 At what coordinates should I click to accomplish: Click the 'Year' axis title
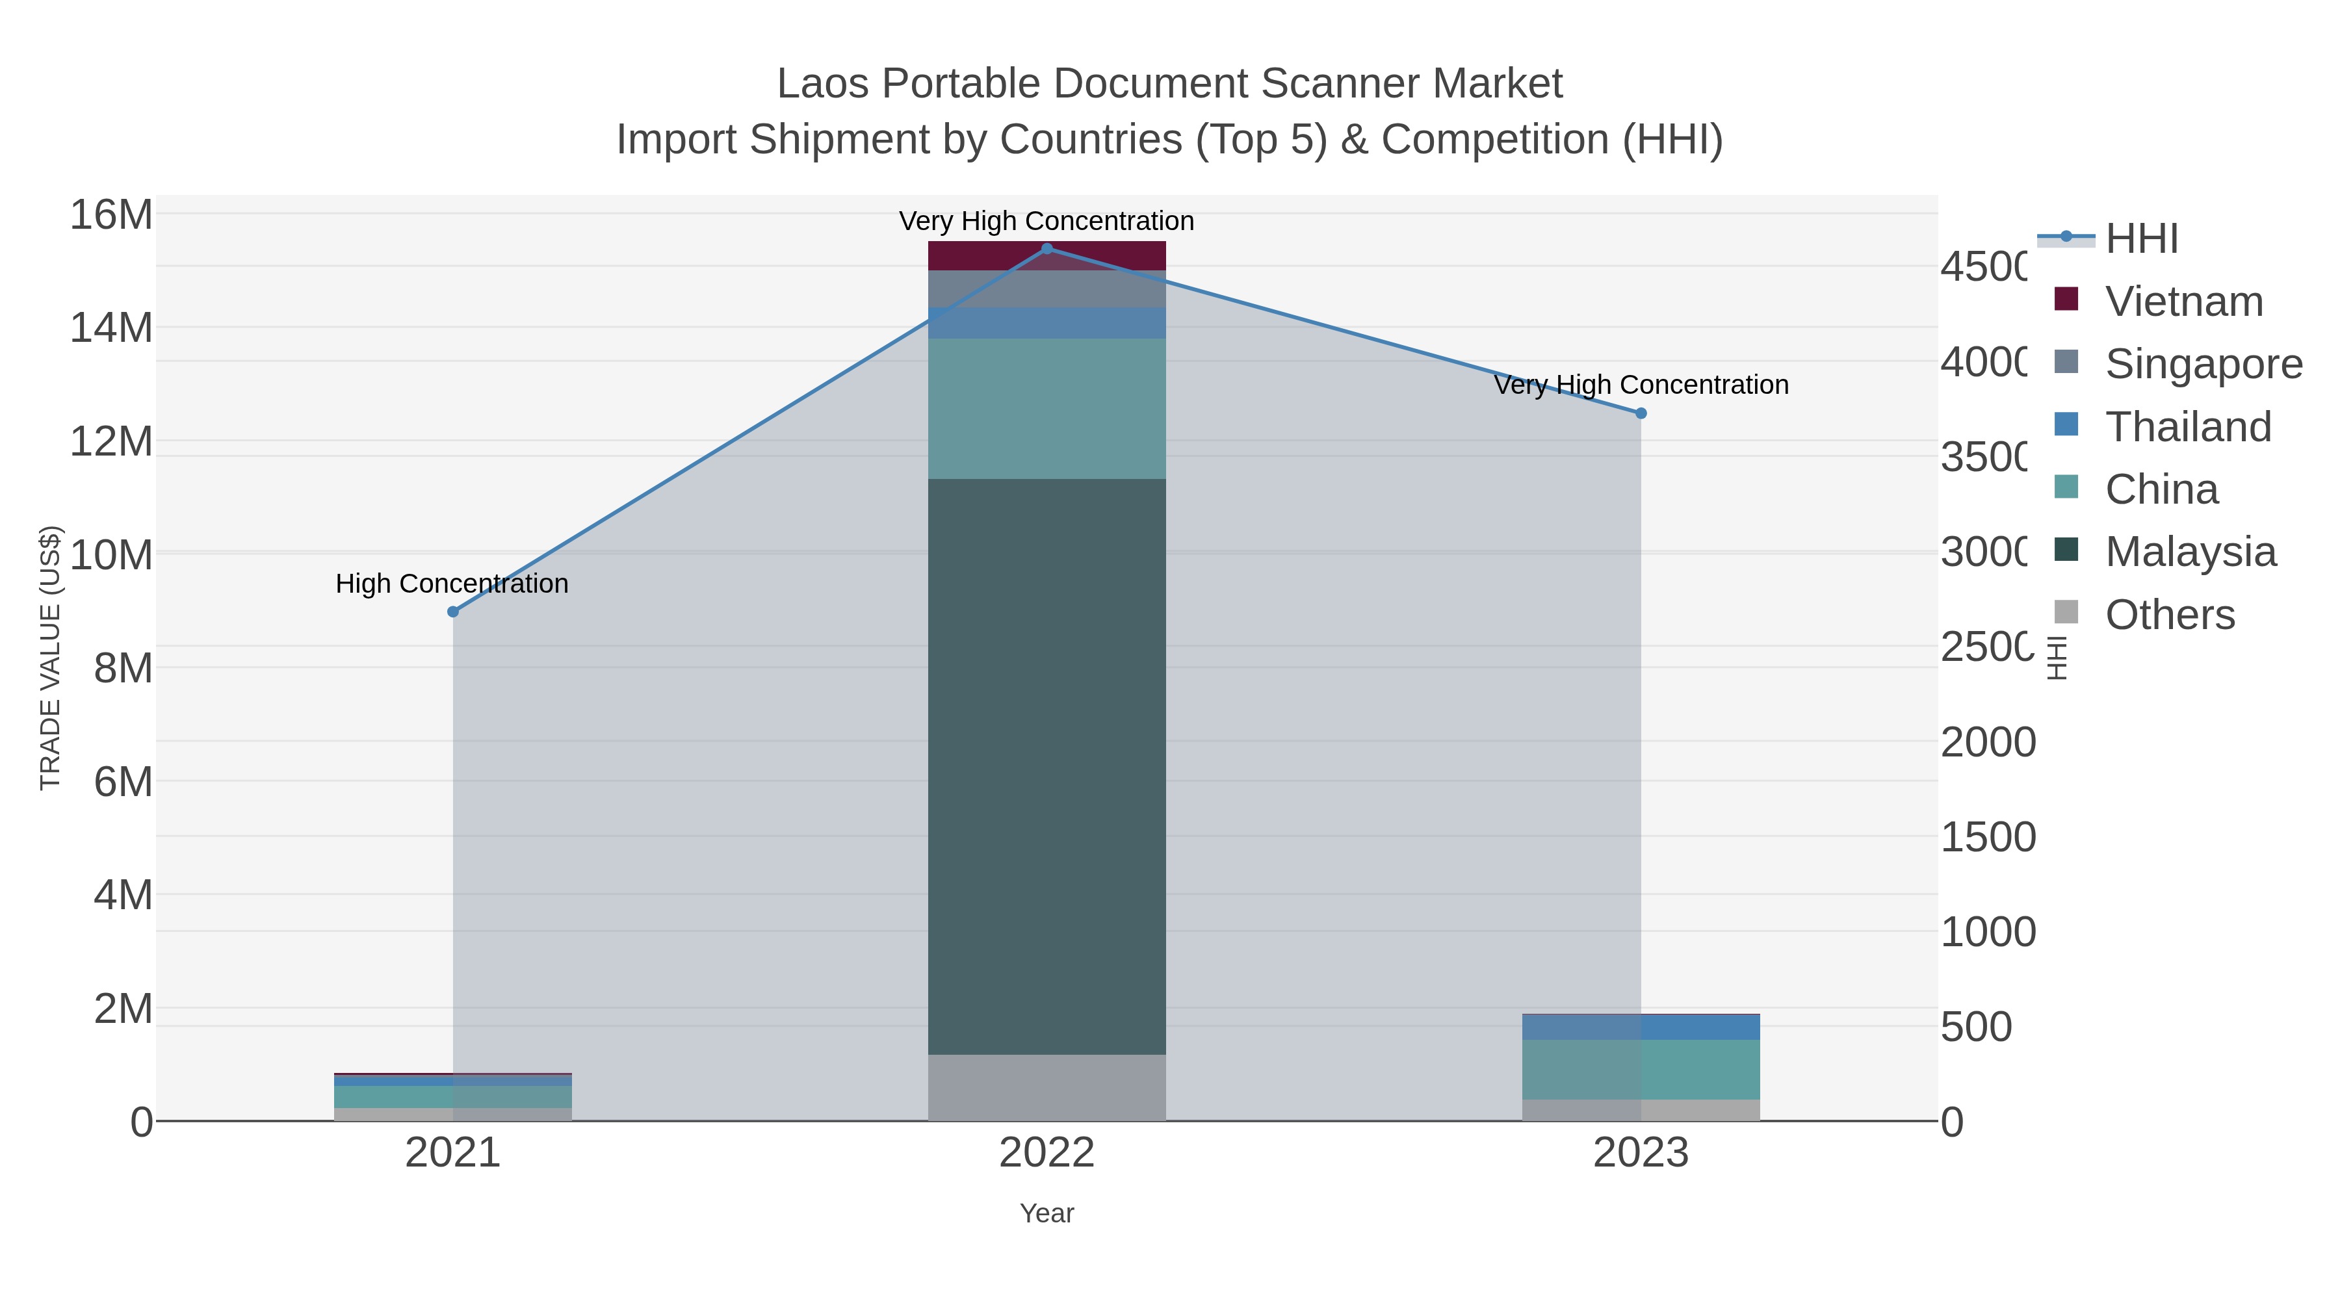1046,1213
